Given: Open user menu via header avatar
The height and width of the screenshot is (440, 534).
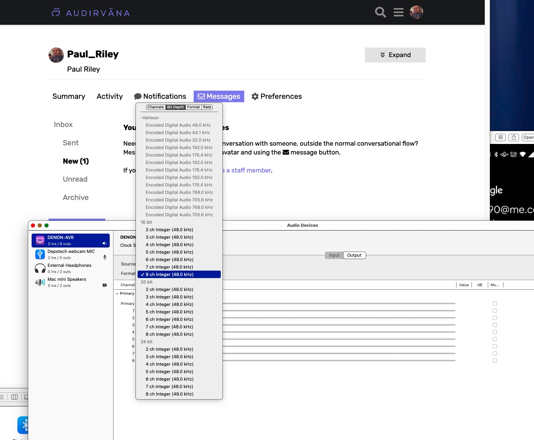Looking at the screenshot, I should [416, 12].
